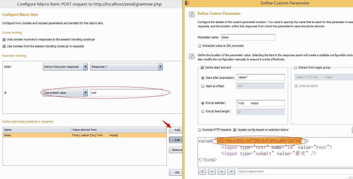Enable Extract from regex group option
353x179 pixels.
(296, 67)
